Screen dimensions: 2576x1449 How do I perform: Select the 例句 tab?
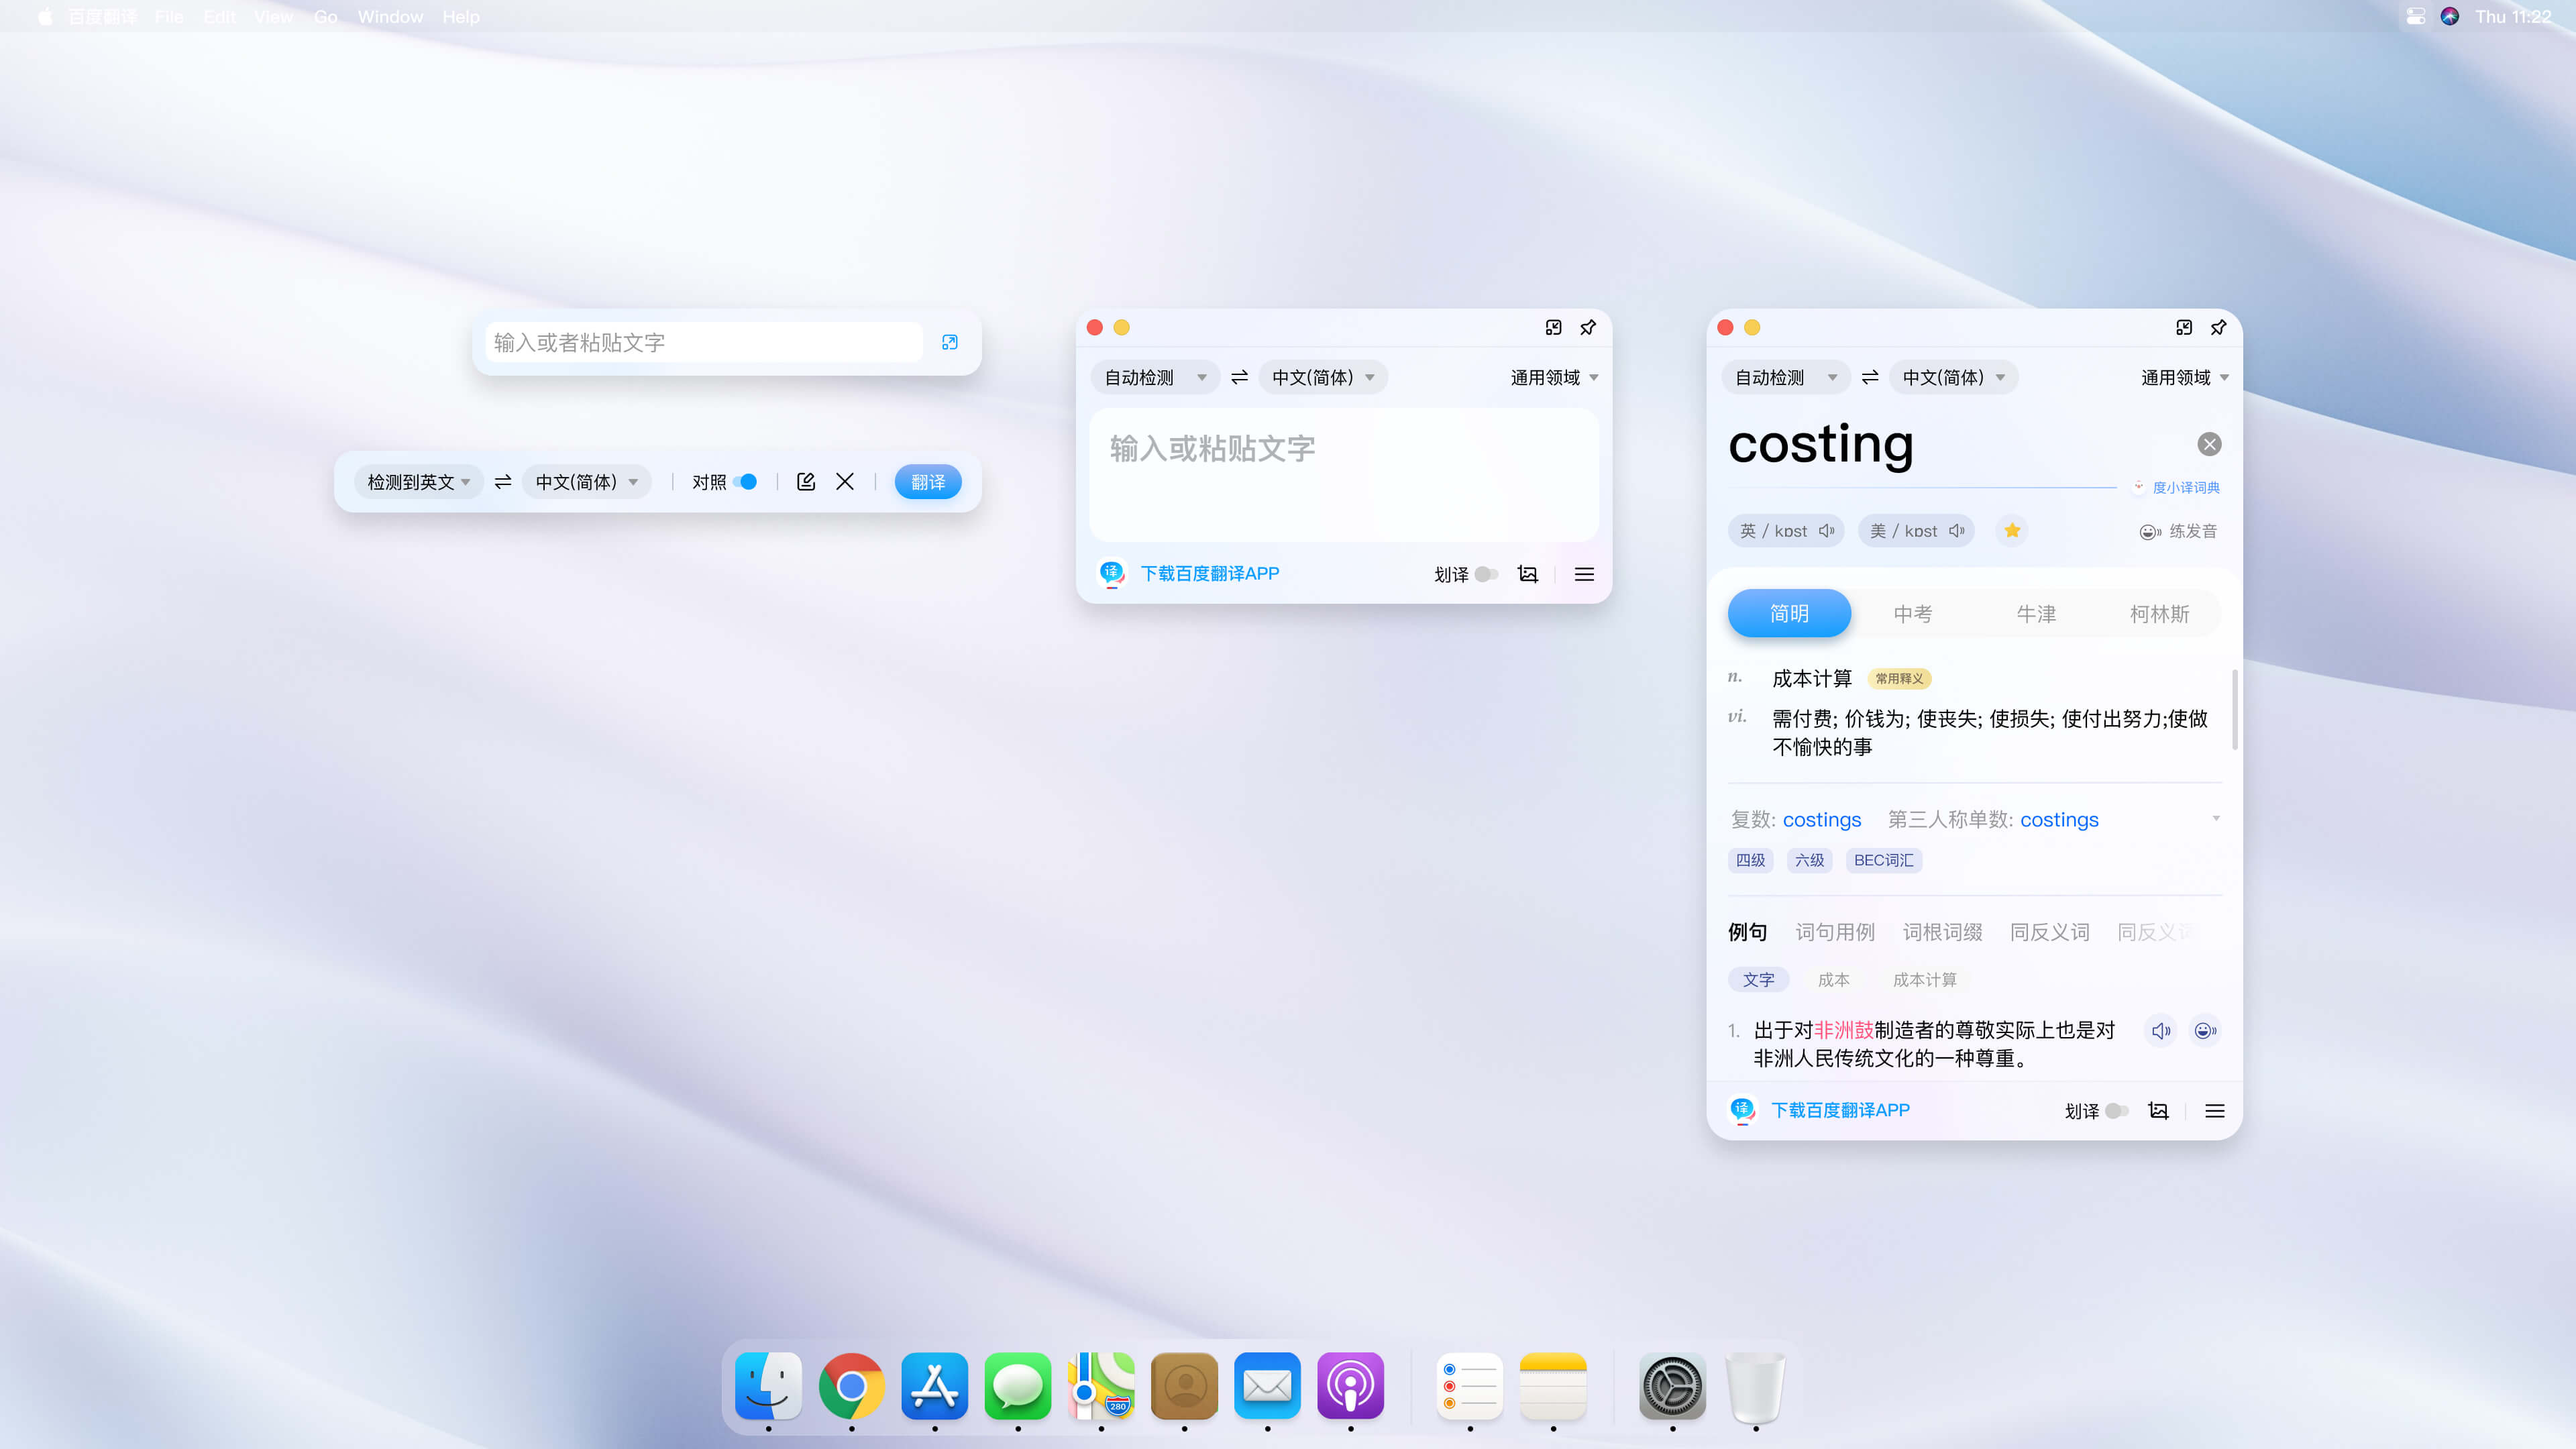coord(1747,932)
